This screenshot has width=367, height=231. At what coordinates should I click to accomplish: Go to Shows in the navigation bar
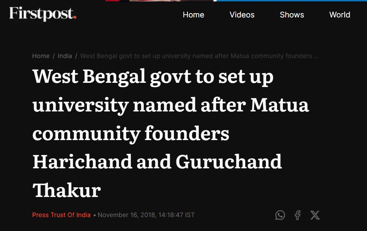pyautogui.click(x=292, y=15)
